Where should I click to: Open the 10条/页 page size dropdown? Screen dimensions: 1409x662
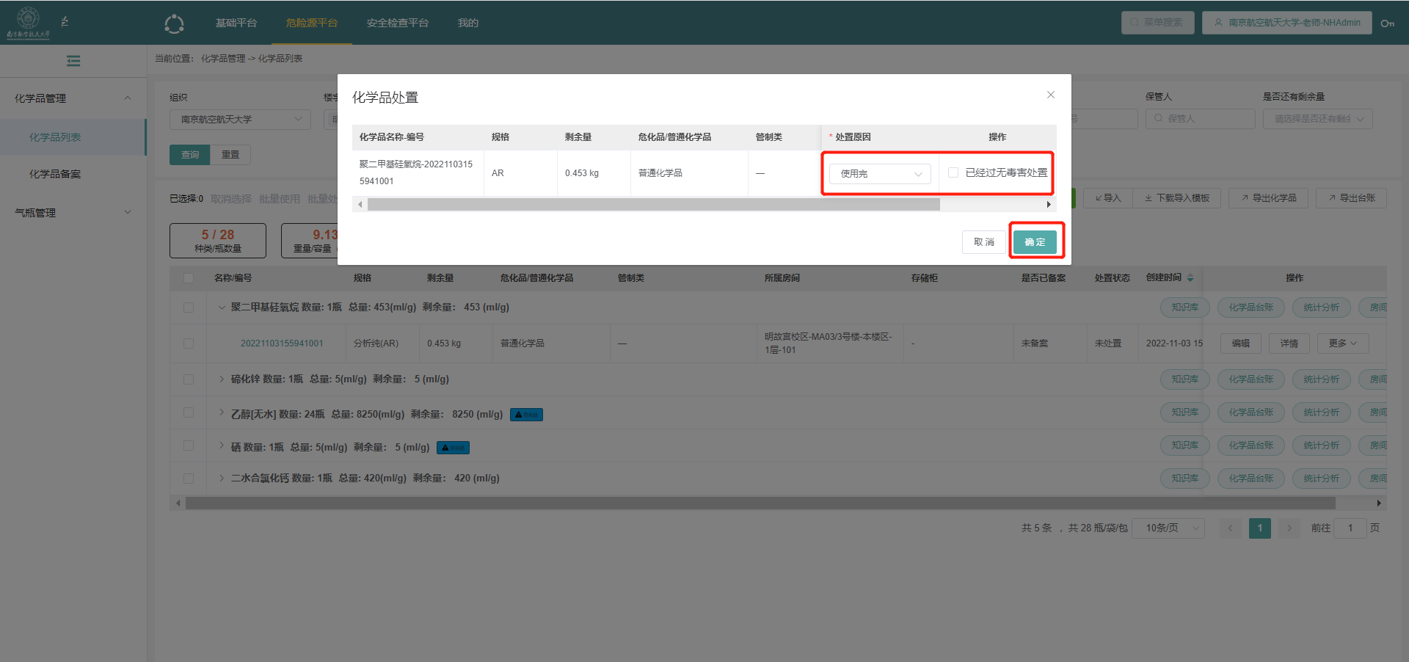(1168, 528)
